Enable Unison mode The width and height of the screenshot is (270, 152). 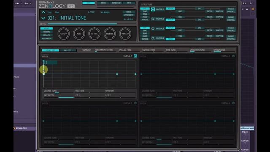46,32
